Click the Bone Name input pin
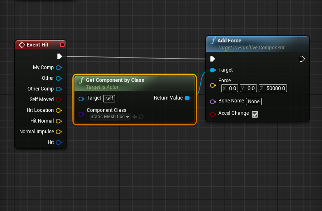Viewport: 322px width, 211px height. pyautogui.click(x=213, y=102)
